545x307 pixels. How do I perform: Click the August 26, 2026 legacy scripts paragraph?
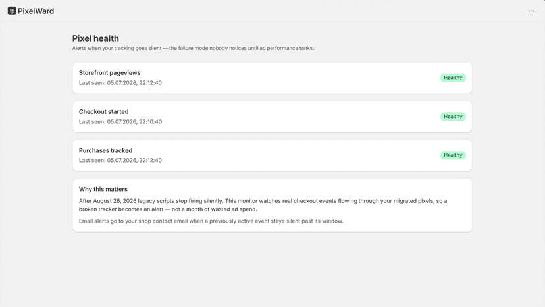[263, 205]
